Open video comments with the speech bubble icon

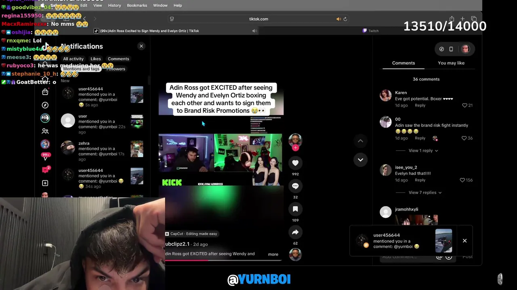pyautogui.click(x=295, y=186)
